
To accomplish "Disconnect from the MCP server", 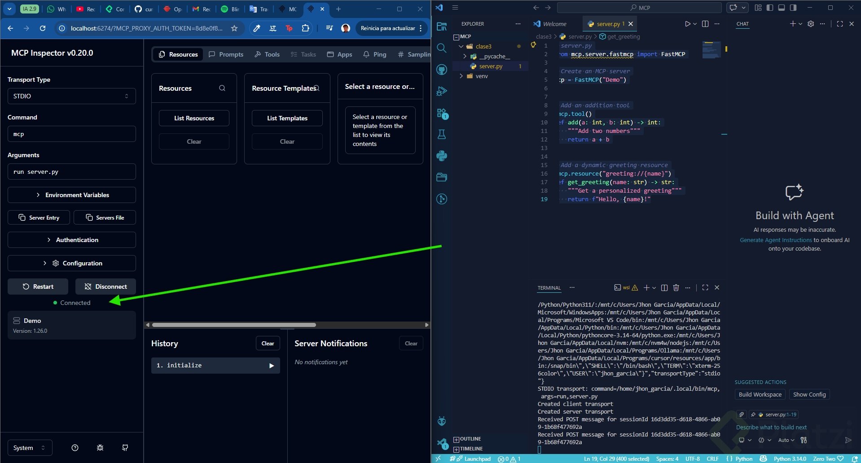I will [x=105, y=287].
